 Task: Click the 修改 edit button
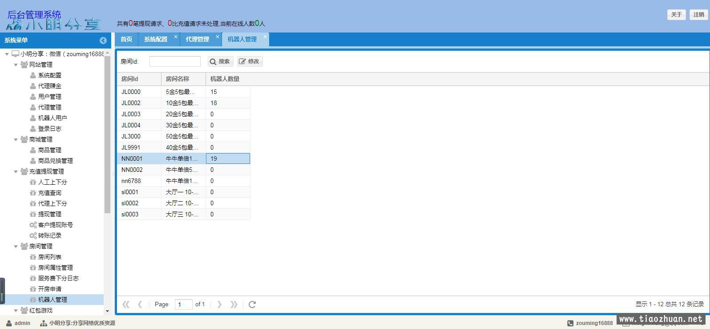[x=250, y=61]
